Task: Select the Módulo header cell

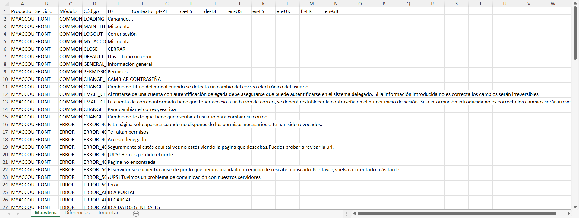Action: tap(71, 11)
